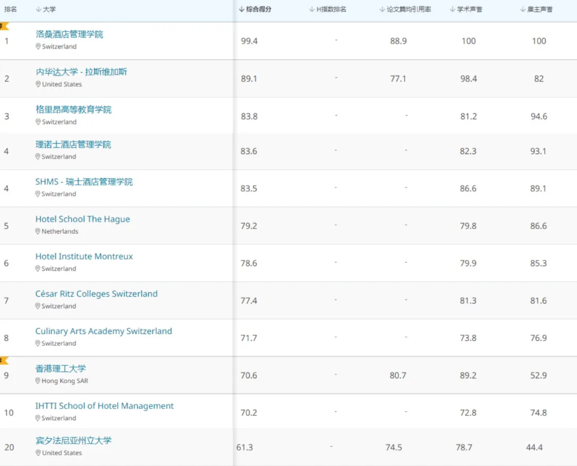Open César Ritz Colleges Switzerland link
The height and width of the screenshot is (466, 577).
coord(96,294)
